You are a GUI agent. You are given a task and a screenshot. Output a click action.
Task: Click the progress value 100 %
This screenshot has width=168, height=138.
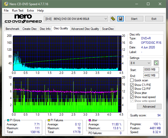click(x=157, y=124)
